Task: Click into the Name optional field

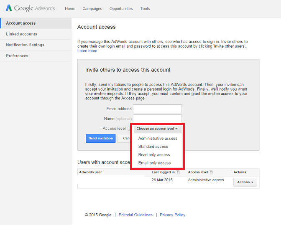Action: 157,119
